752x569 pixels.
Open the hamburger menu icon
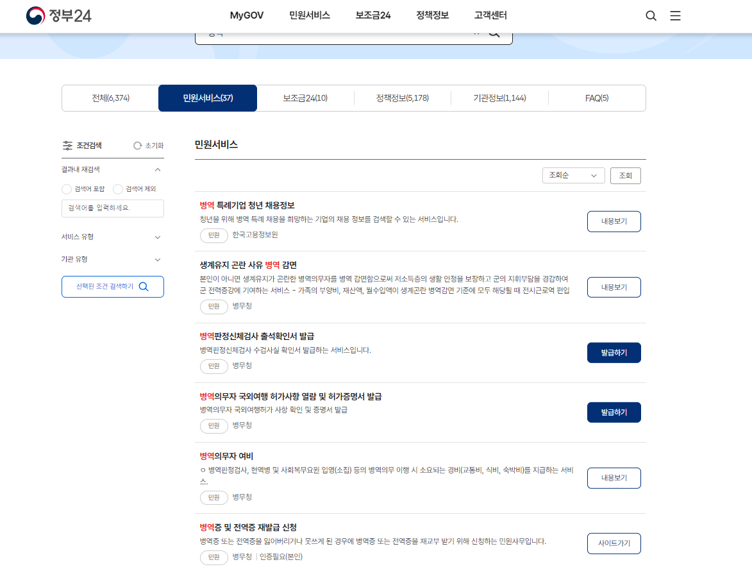coord(675,15)
